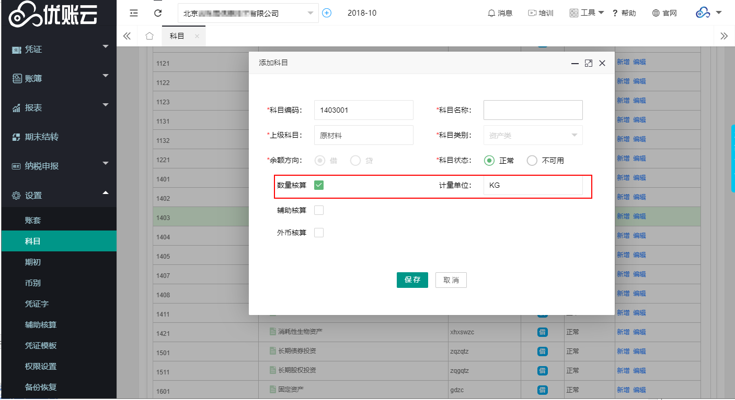735x400 pixels.
Task: Select 不可用 status radio button
Action: click(532, 161)
